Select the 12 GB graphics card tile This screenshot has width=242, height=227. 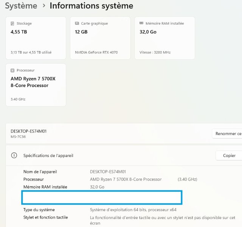pyautogui.click(x=100, y=38)
